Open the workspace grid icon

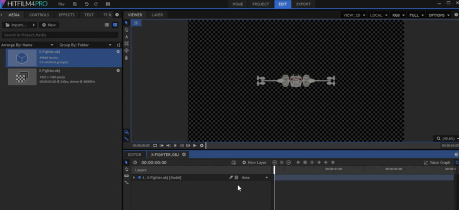(108, 4)
